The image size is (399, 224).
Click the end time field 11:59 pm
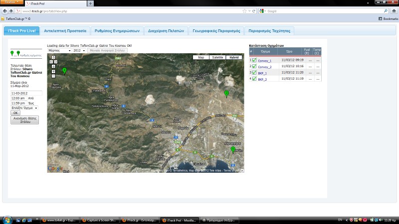(x=19, y=104)
